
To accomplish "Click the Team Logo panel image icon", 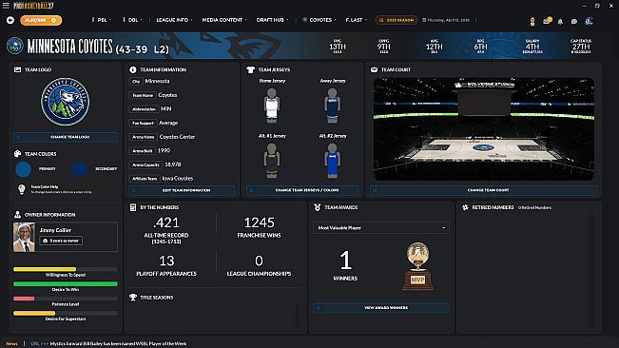I will point(17,69).
